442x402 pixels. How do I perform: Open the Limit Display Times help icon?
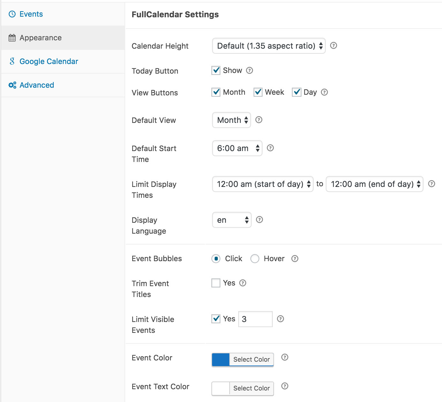(x=431, y=184)
